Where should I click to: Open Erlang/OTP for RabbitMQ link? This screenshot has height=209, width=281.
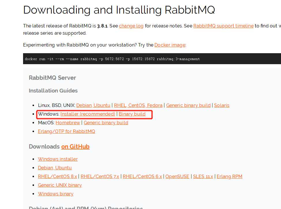[67, 131]
